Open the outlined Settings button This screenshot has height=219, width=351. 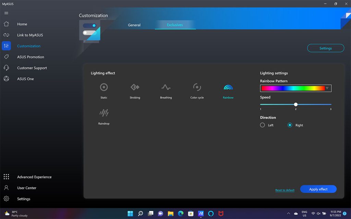(x=325, y=48)
